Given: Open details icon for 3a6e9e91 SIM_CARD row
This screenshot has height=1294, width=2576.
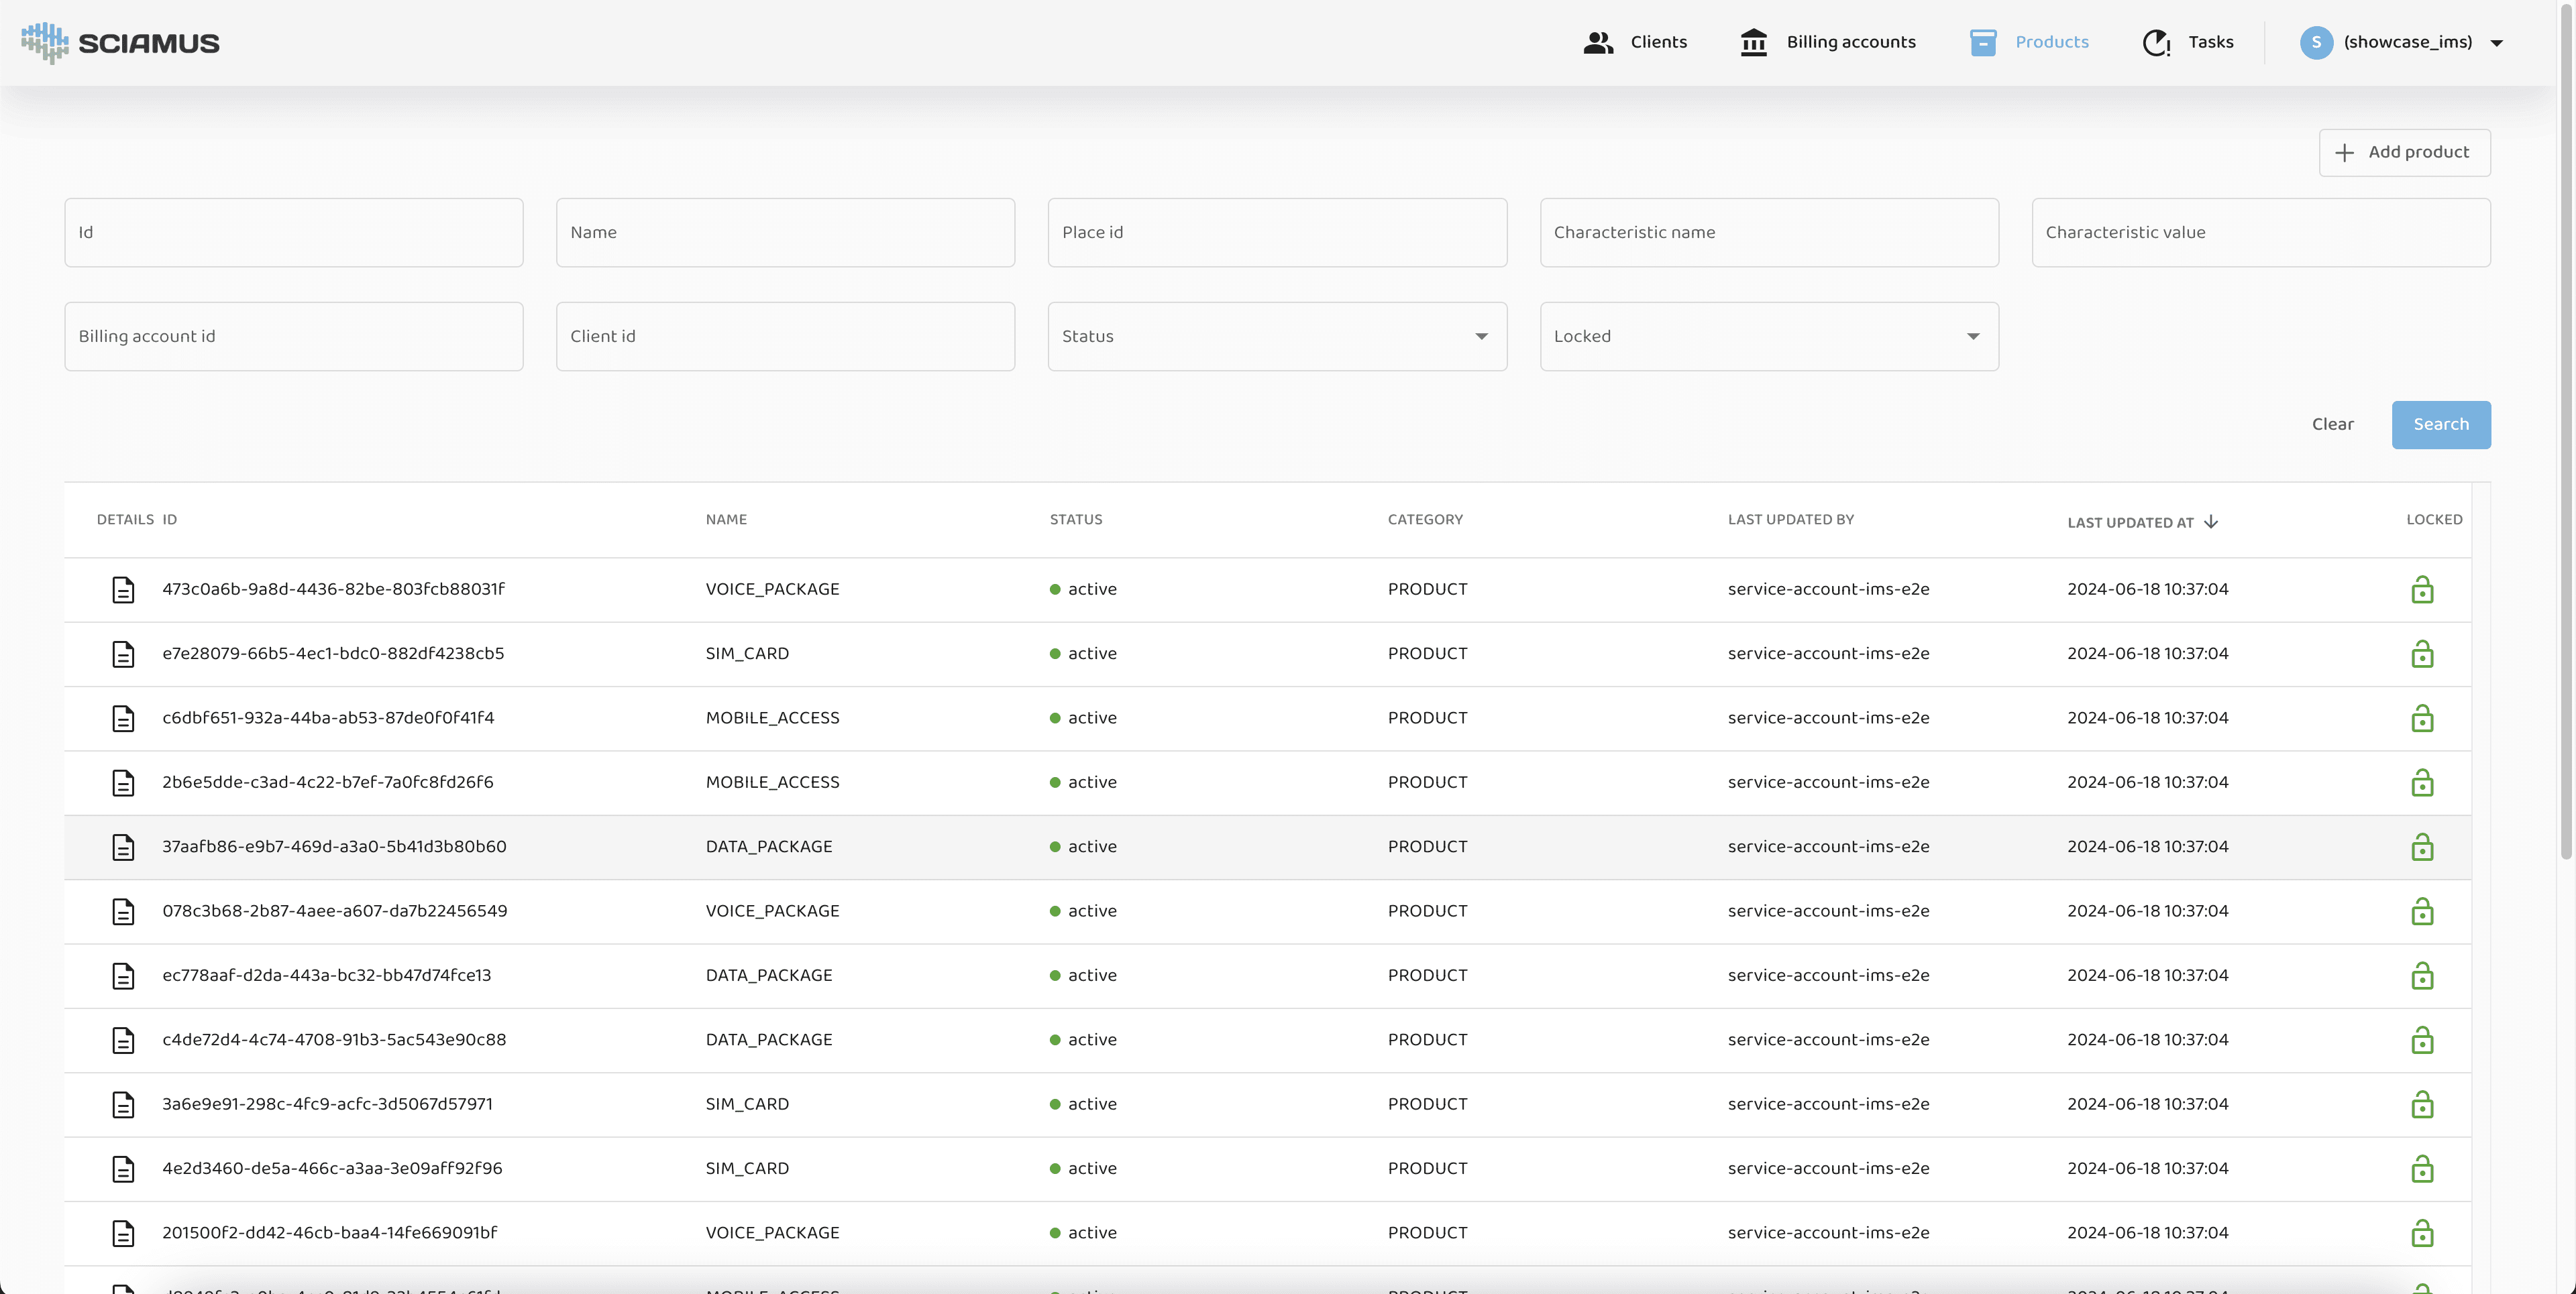Looking at the screenshot, I should click(x=123, y=1104).
